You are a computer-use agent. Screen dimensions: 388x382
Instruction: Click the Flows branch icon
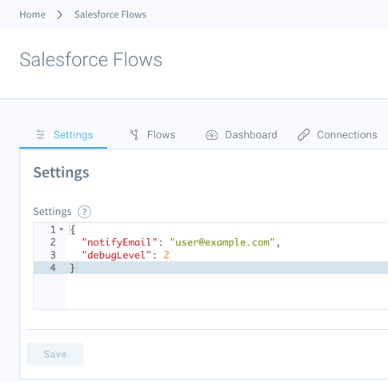(x=134, y=135)
